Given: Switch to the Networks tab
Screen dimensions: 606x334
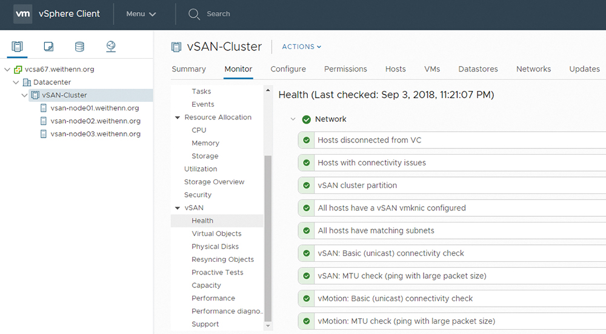Looking at the screenshot, I should (534, 69).
